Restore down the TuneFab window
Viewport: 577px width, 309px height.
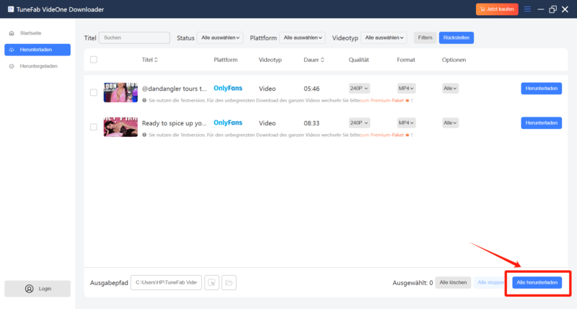[x=552, y=9]
